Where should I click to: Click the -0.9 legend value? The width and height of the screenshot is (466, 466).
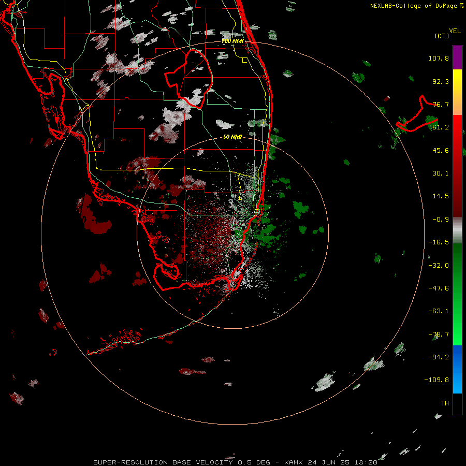pos(441,220)
